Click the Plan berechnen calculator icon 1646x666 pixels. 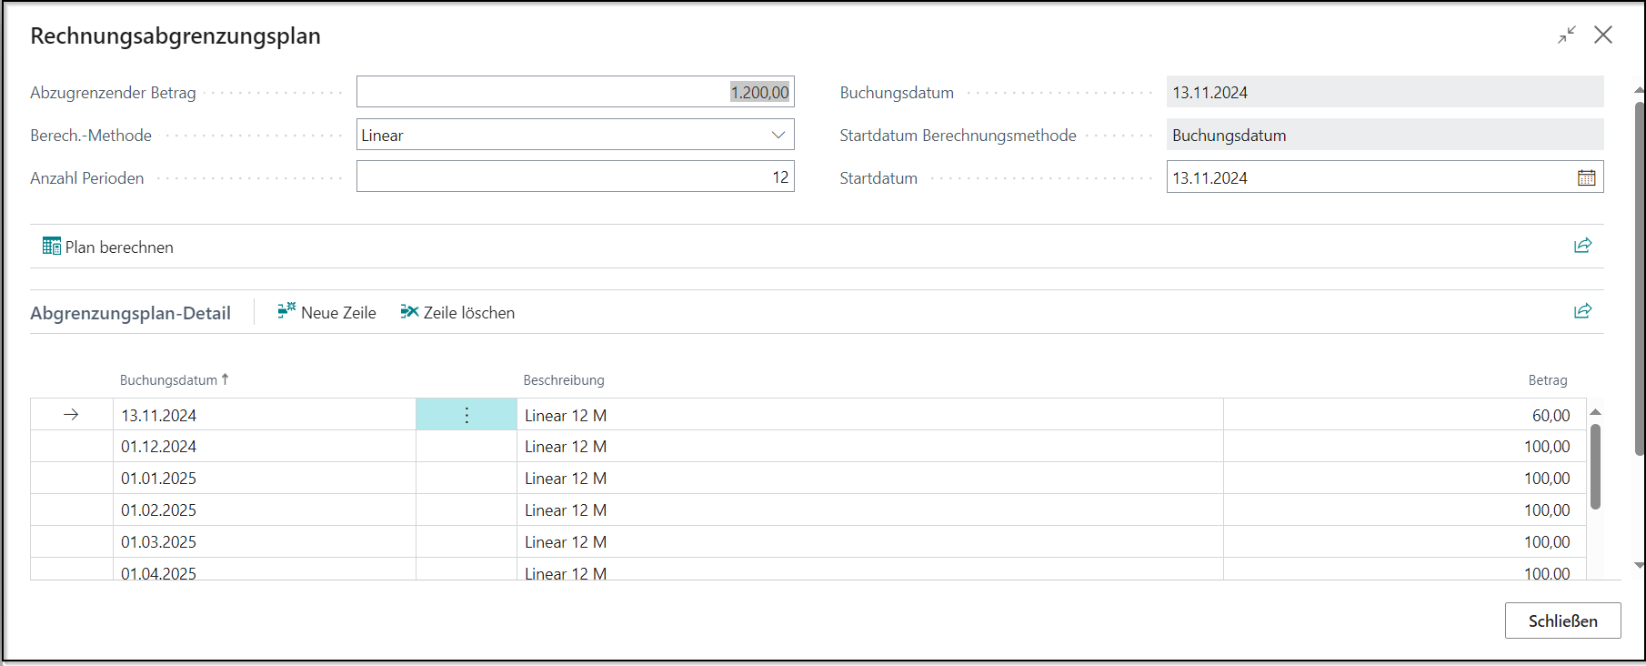pos(52,247)
